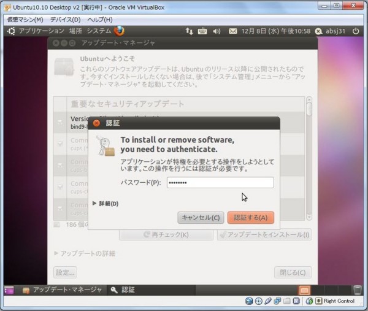Click the VirtualBox title bar app icon

click(x=7, y=7)
